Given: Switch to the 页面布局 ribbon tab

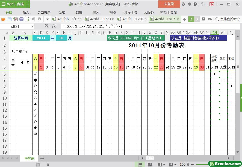Looking at the screenshot, I should [x=44, y=12].
